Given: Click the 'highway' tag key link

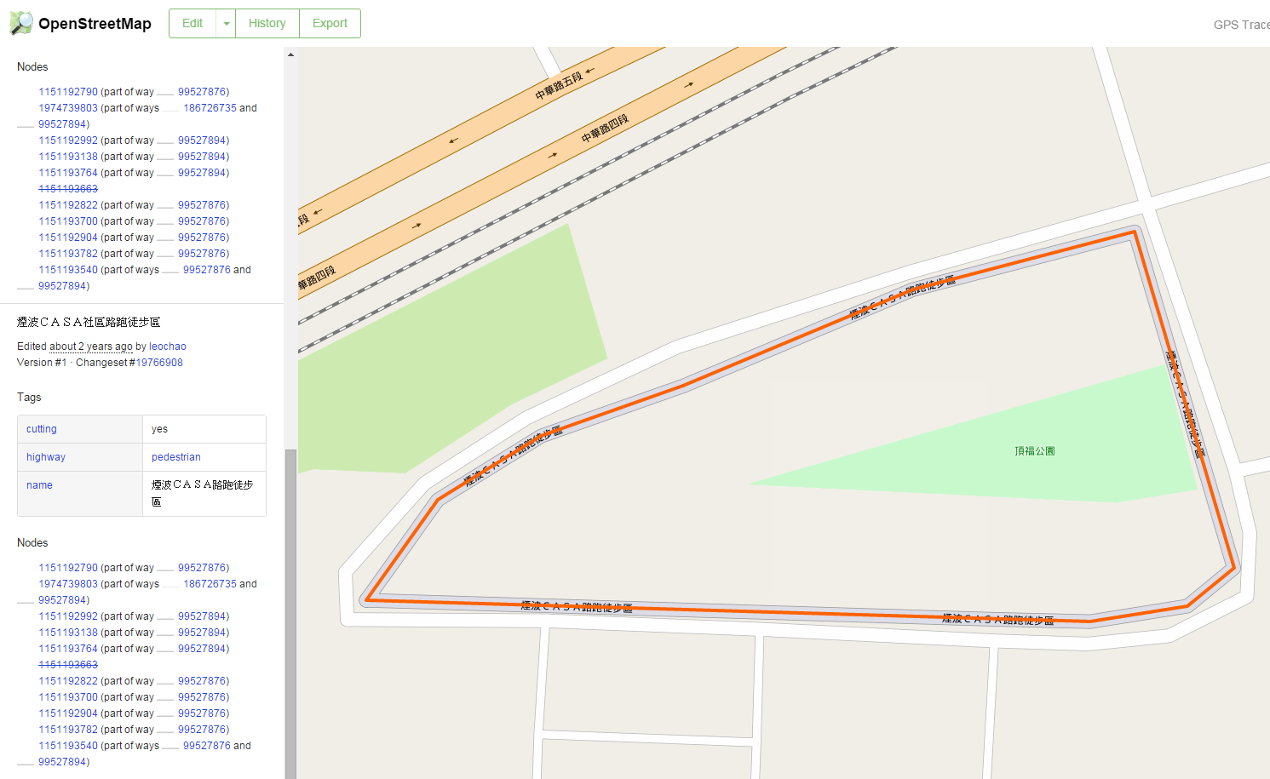Looking at the screenshot, I should point(46,457).
